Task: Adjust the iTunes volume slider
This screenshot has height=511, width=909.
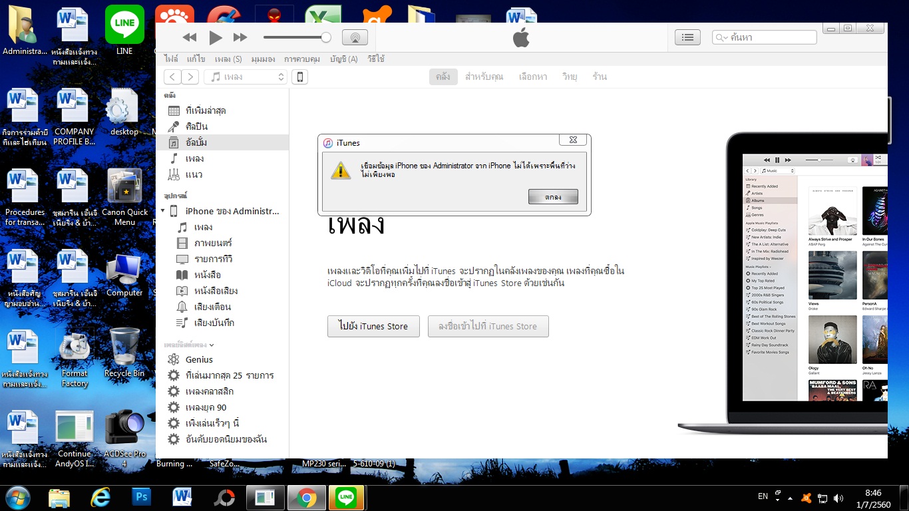Action: tap(297, 37)
